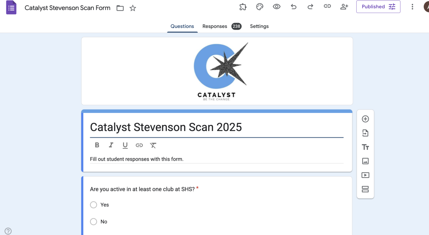Rename document title Catalyst Stevenson Scan Form
The height and width of the screenshot is (235, 429).
point(67,8)
